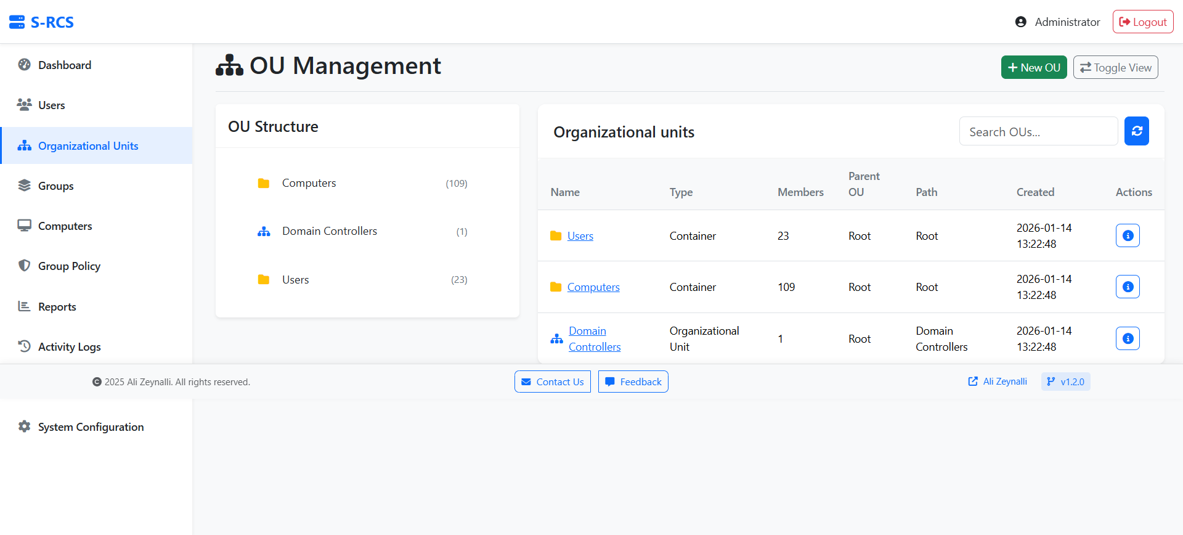View Activity Logs from sidebar
Image resolution: width=1183 pixels, height=535 pixels.
point(97,346)
